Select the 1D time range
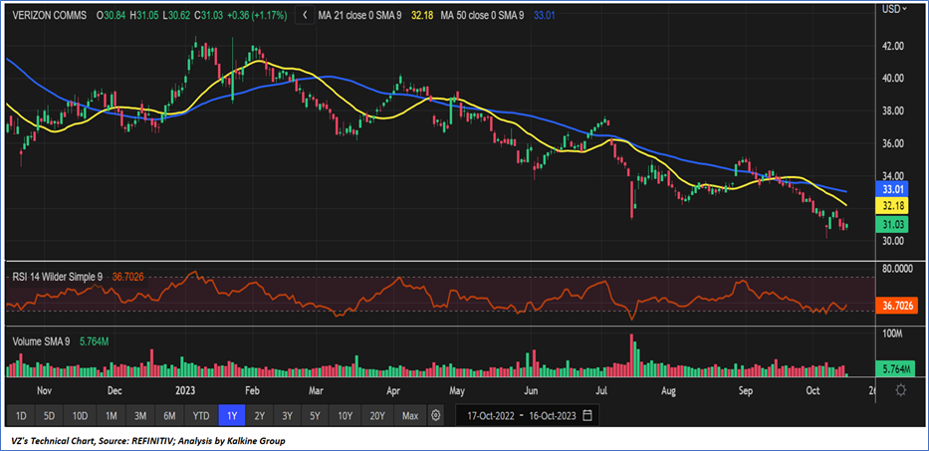Image resolution: width=929 pixels, height=451 pixels. click(x=21, y=415)
